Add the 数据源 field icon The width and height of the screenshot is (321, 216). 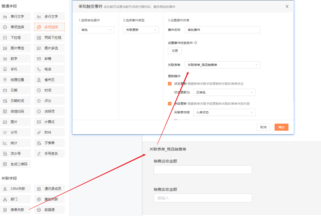pyautogui.click(x=39, y=210)
